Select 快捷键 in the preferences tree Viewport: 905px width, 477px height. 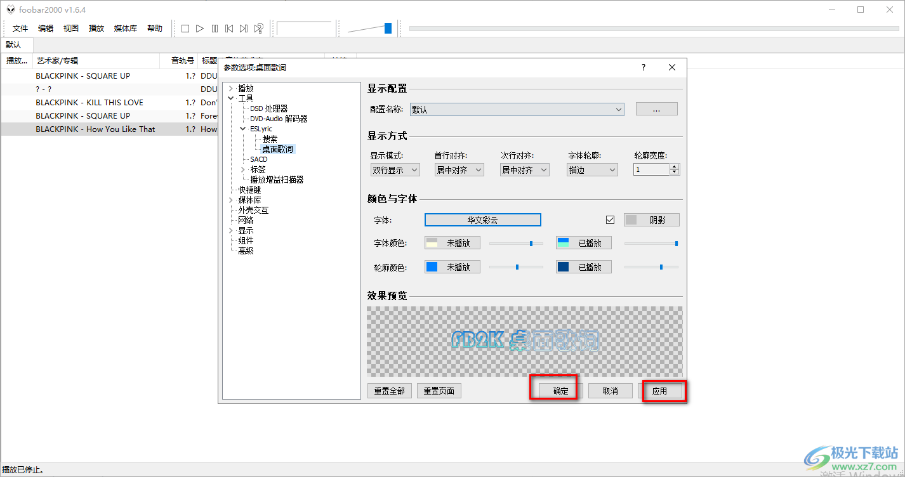(249, 190)
